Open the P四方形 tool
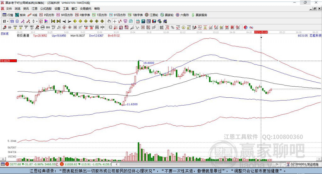 coord(47,15)
